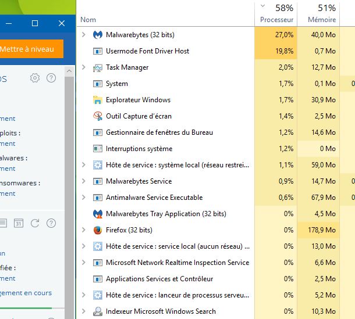Viewport: 355px width, 319px height.
Task: Click the gear icon of Hôte de service : service local
Action: pyautogui.click(x=98, y=246)
